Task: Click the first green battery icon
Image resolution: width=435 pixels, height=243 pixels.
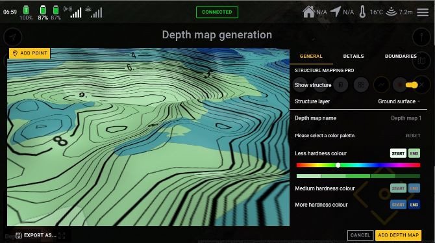Action: coord(26,10)
